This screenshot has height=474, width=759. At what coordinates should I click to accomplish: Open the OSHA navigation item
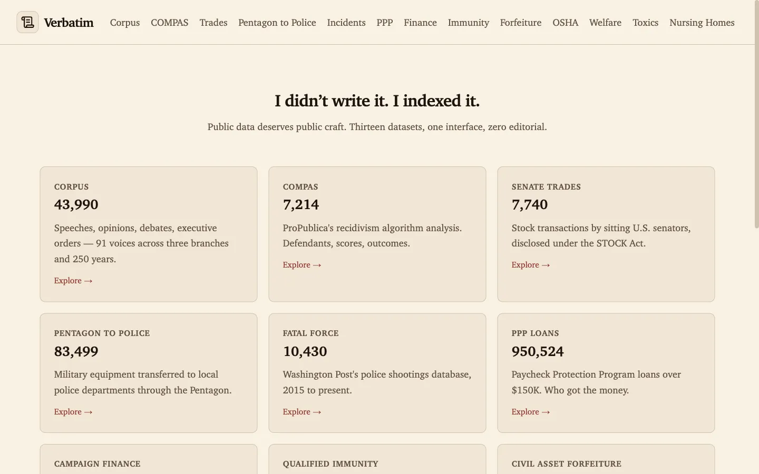tap(565, 23)
